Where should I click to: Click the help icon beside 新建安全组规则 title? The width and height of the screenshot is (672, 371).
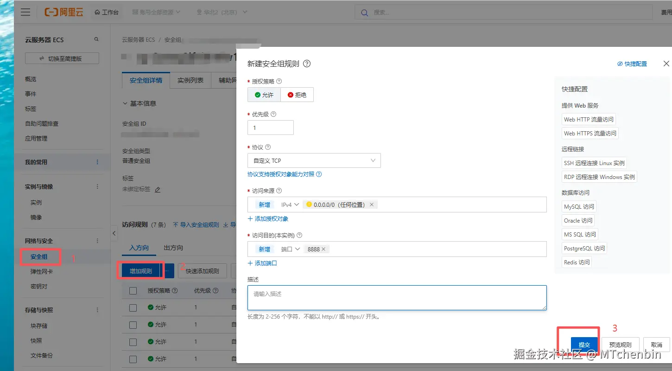tap(307, 64)
